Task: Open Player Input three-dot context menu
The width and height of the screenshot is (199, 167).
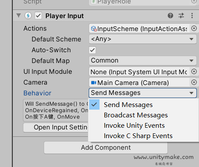Action: pos(192,16)
